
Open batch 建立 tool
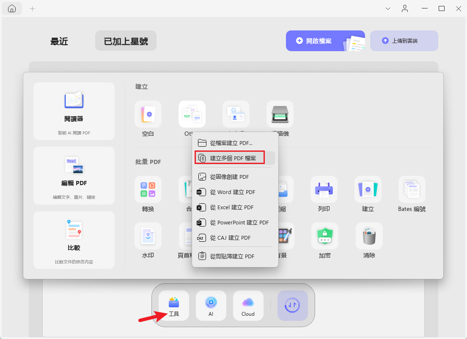tap(368, 190)
